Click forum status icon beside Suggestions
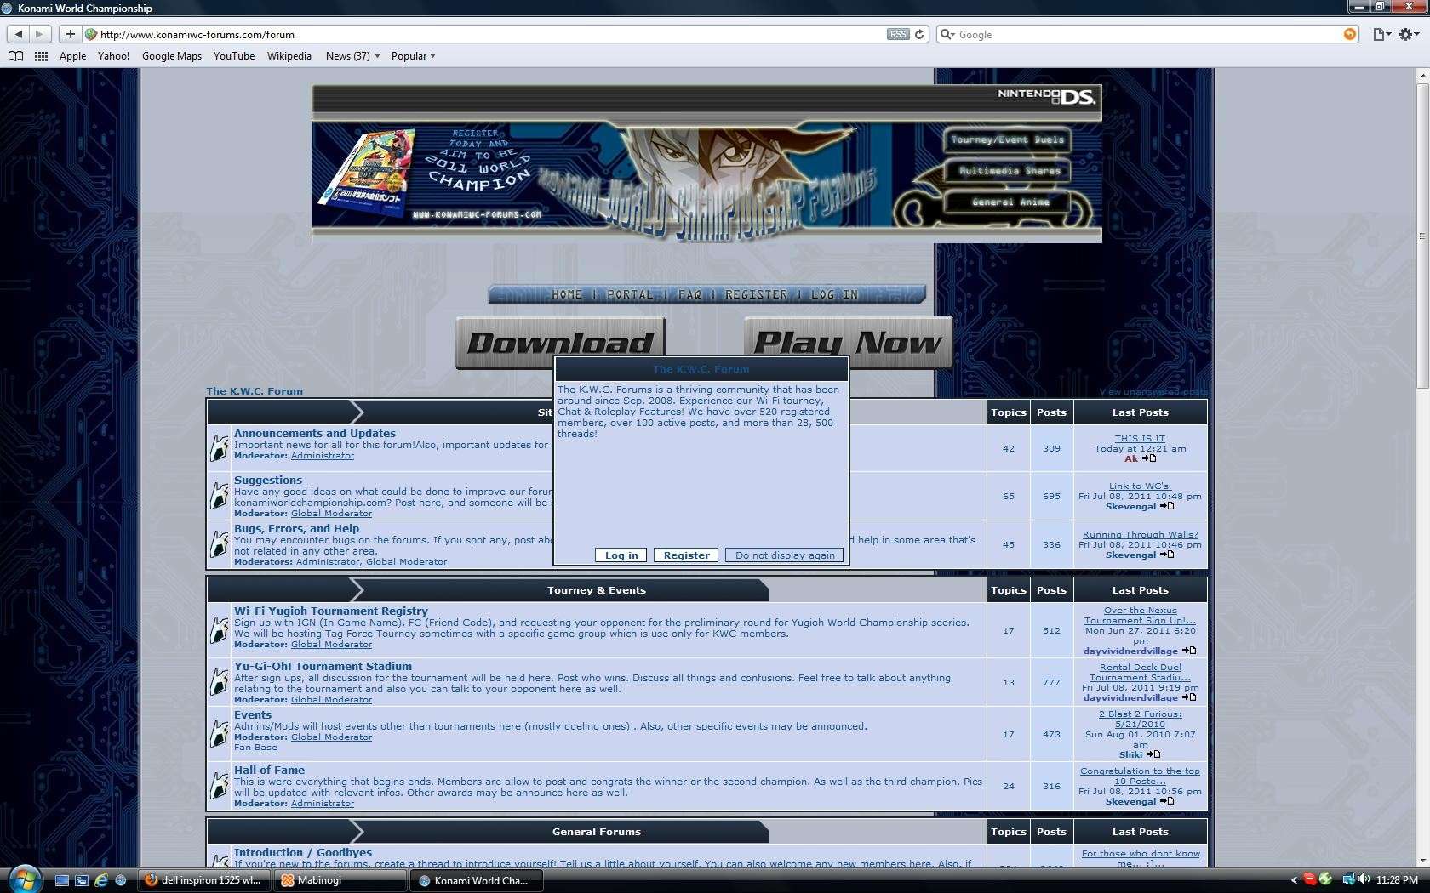Viewport: 1430px width, 893px height. 220,495
